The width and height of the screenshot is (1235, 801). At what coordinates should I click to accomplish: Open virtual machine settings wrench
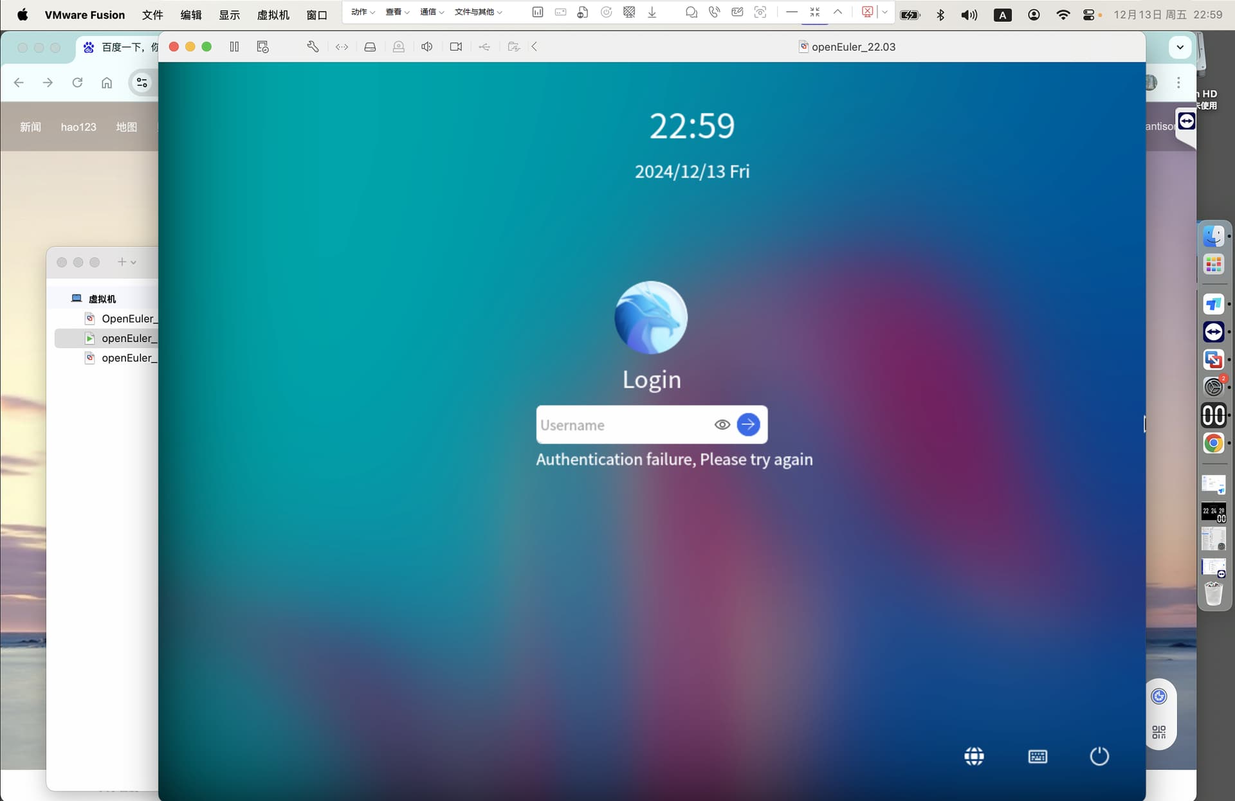(x=313, y=46)
